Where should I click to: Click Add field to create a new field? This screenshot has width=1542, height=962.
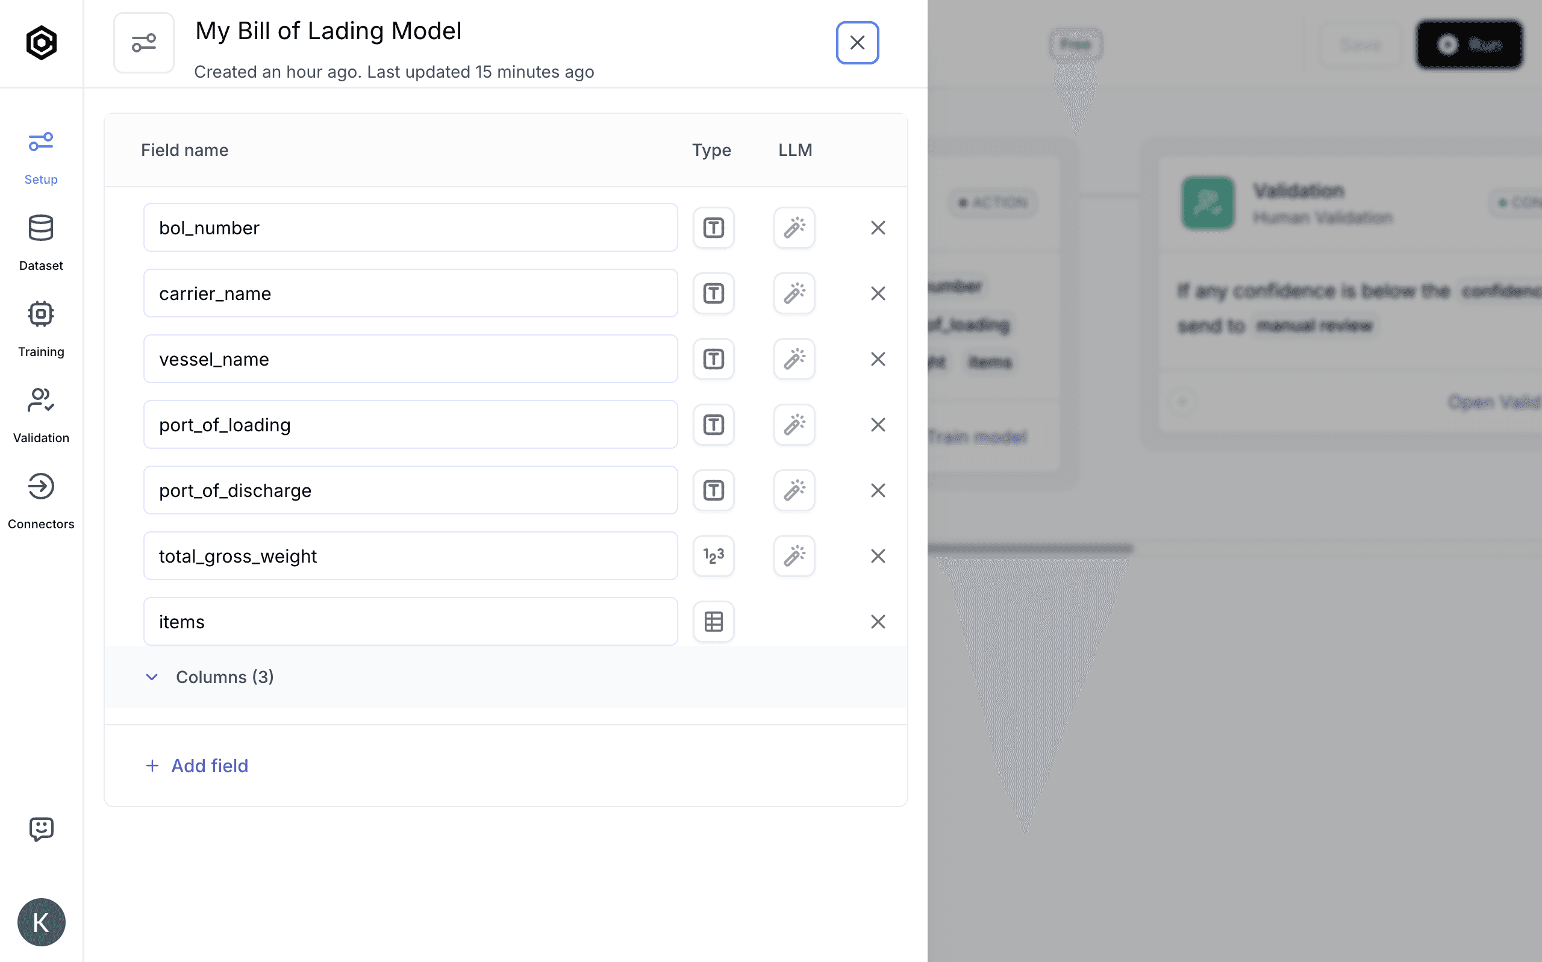(197, 766)
